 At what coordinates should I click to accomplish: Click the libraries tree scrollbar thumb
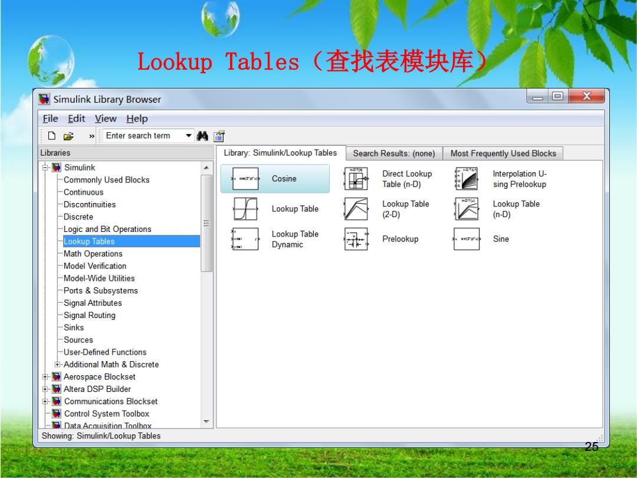pos(206,223)
